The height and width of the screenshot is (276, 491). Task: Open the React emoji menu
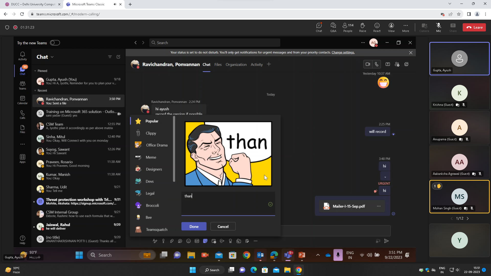pyautogui.click(x=377, y=27)
